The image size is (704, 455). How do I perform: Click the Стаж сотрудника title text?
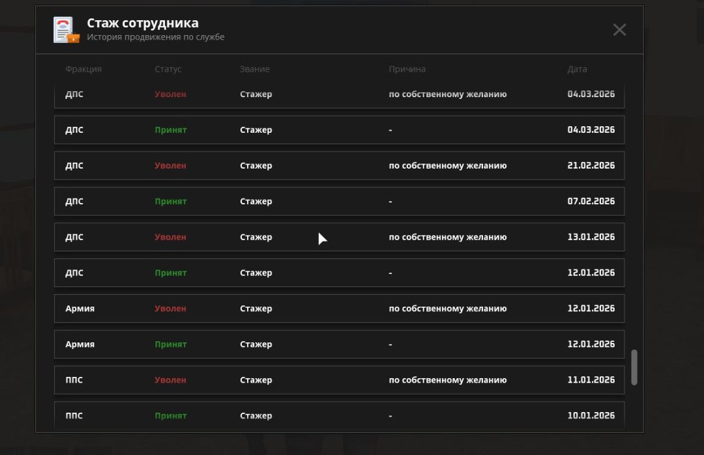[x=143, y=23]
